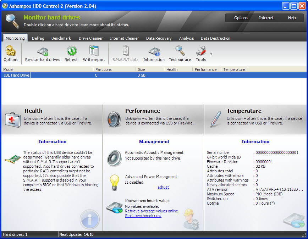Select the IDE Hard Drive row
The width and height of the screenshot is (308, 239).
click(x=16, y=75)
